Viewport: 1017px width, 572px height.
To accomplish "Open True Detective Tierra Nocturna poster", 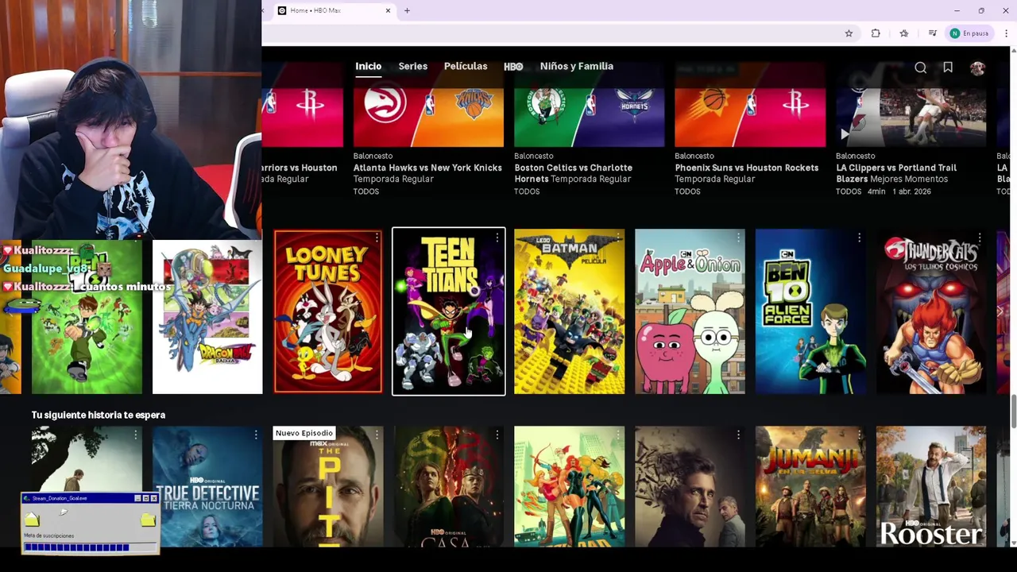I will [207, 486].
